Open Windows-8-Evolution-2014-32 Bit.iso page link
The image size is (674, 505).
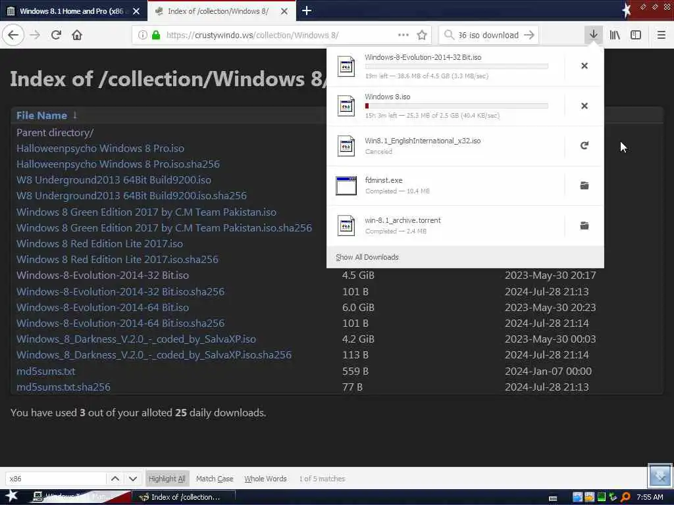pos(102,275)
